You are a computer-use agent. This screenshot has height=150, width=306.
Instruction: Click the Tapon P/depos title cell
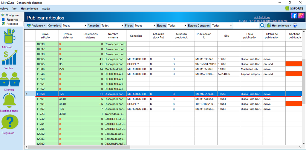tap(251, 74)
